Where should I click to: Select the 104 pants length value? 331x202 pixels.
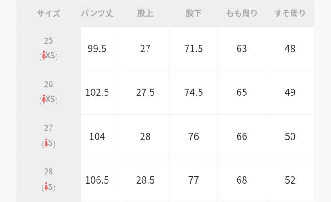(97, 136)
